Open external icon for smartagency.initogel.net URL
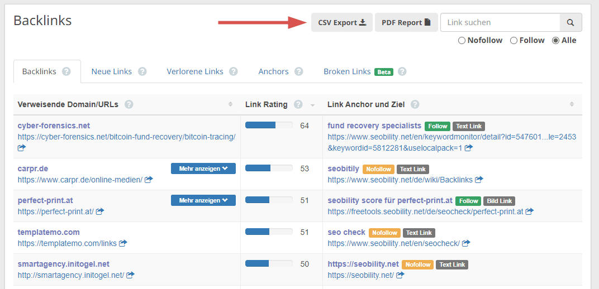 click(x=130, y=274)
